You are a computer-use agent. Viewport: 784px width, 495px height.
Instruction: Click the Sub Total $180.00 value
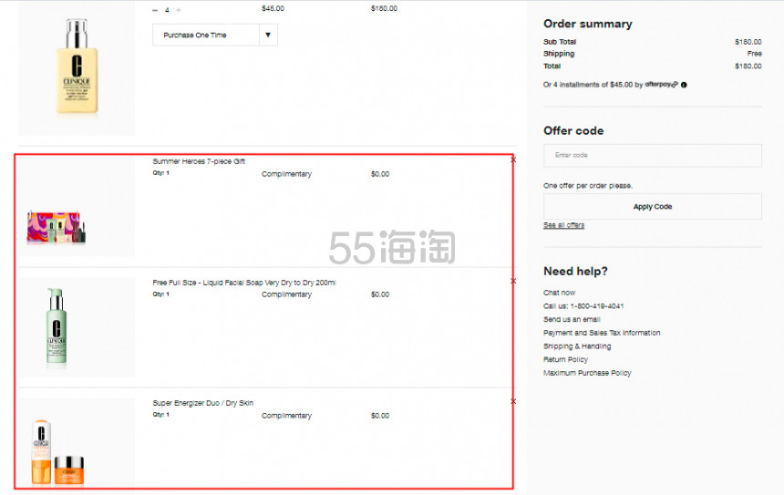click(748, 42)
